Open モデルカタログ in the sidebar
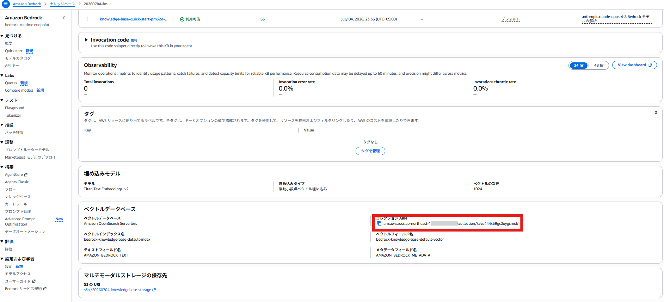 click(18, 58)
